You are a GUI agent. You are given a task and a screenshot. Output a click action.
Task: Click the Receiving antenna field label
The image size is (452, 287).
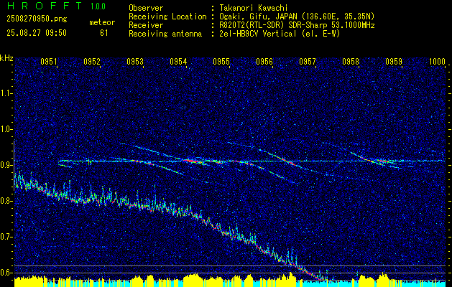click(x=165, y=34)
